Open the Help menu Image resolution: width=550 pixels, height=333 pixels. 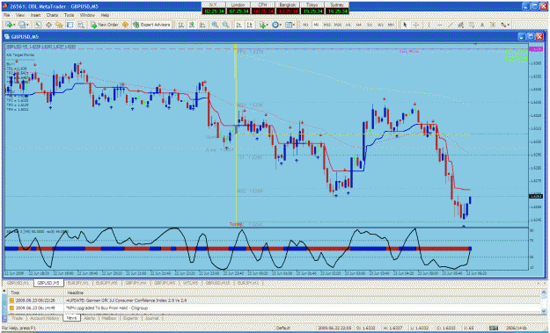[x=105, y=15]
